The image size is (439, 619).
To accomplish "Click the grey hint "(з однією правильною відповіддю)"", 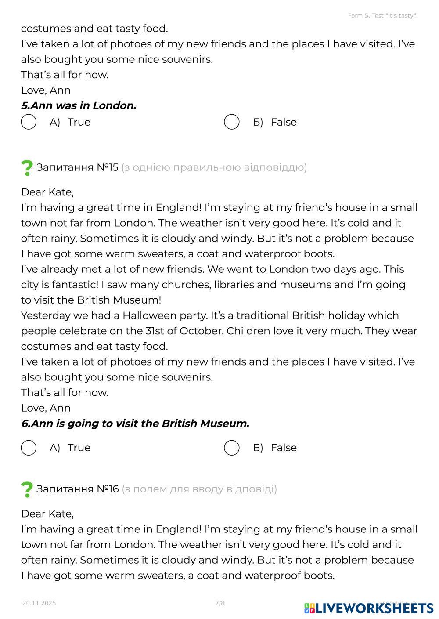I will (214, 167).
